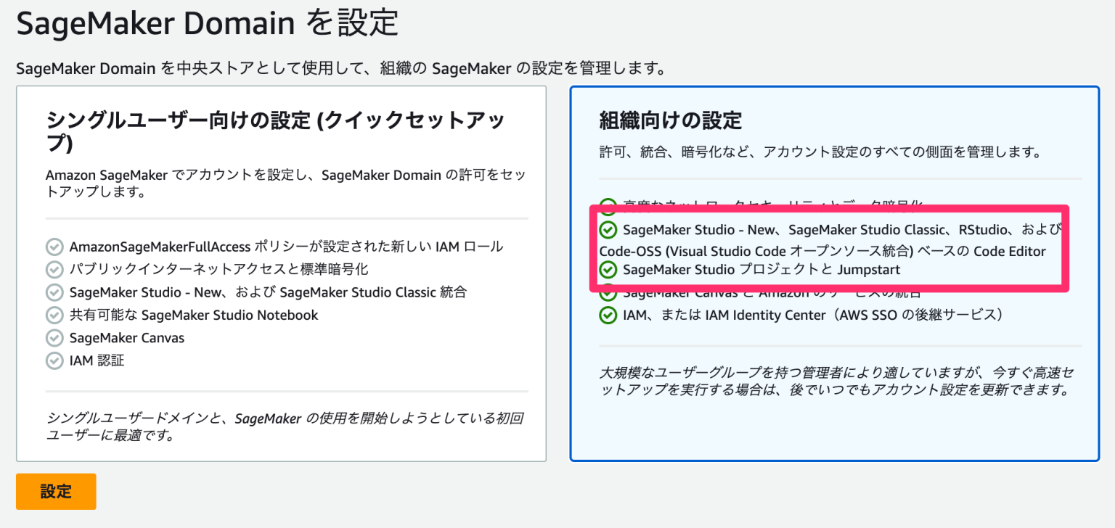The width and height of the screenshot is (1115, 528).
Task: Click the gray check icon next to IAM 認証
Action: 54,360
